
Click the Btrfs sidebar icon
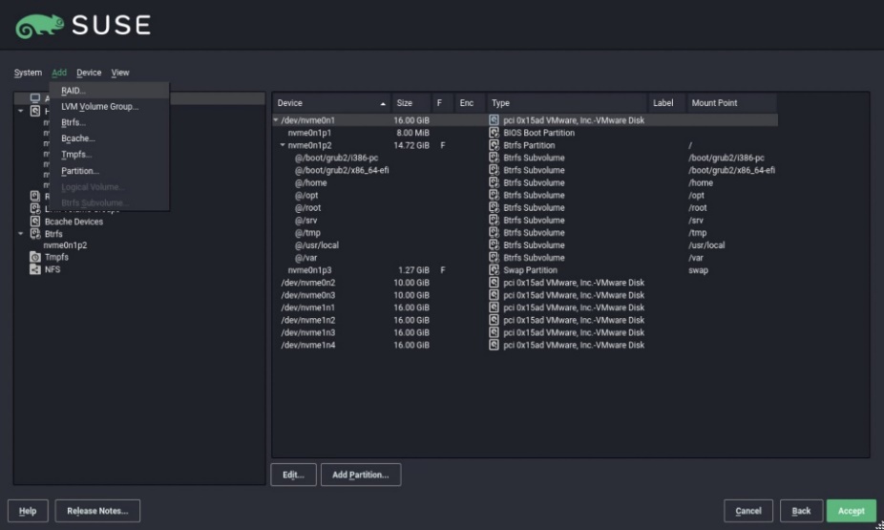[x=35, y=233]
